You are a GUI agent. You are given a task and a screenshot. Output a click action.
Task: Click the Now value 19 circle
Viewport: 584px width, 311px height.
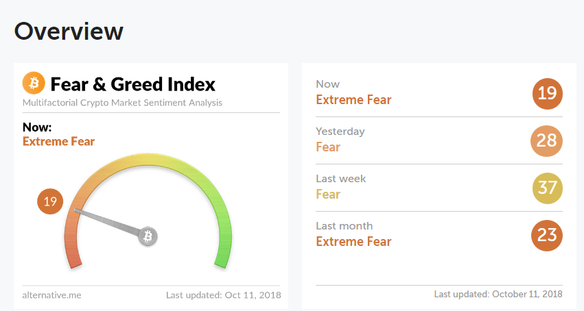547,93
